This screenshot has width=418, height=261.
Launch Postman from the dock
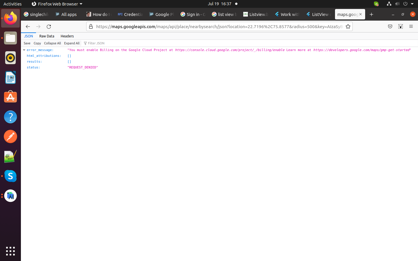point(10,137)
